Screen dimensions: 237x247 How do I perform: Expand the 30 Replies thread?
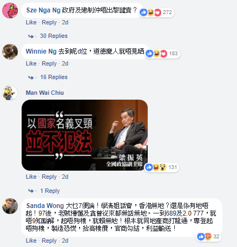pyautogui.click(x=54, y=36)
